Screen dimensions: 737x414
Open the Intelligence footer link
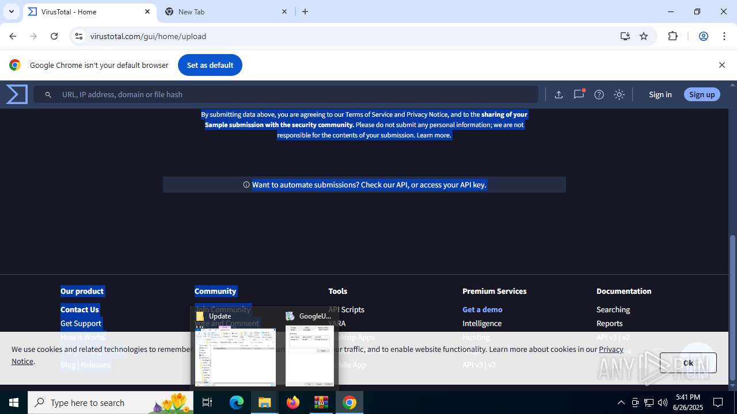click(482, 323)
